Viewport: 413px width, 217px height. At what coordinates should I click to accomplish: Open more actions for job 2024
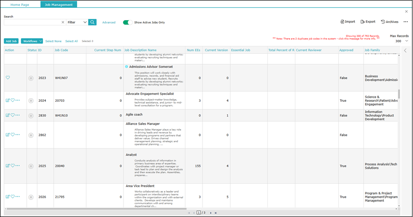pos(17,100)
